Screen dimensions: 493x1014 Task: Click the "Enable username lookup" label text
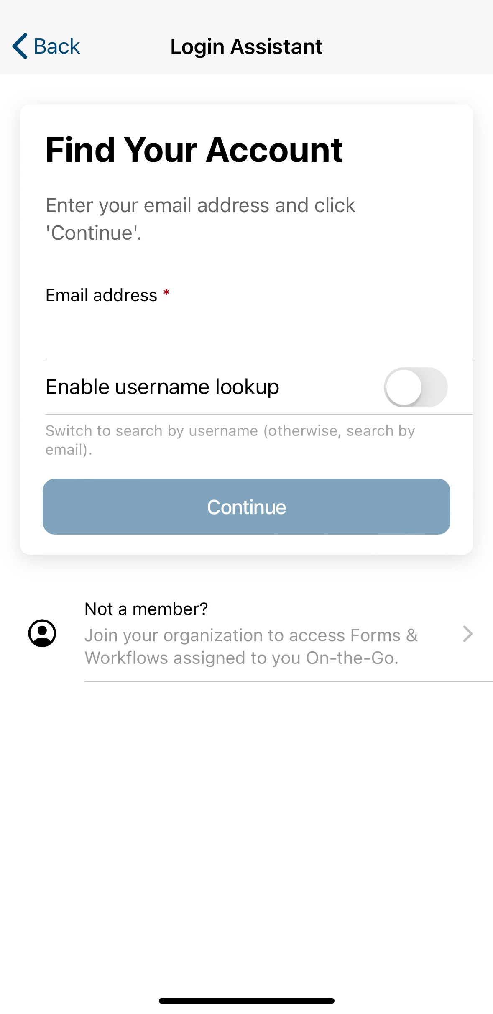click(162, 387)
